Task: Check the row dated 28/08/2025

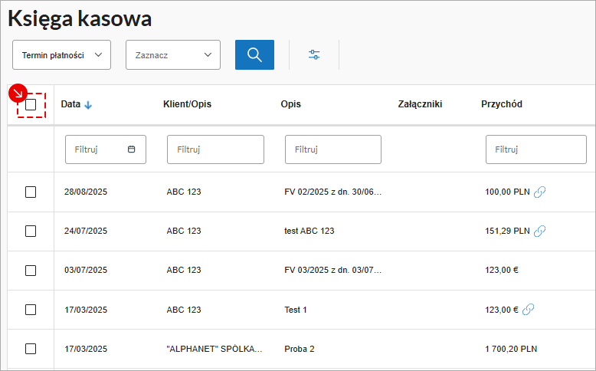Action: (31, 192)
